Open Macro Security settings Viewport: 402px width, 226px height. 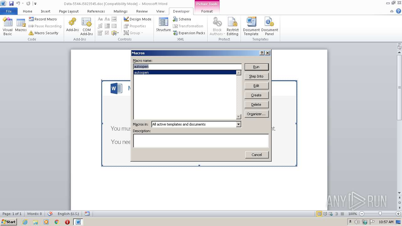[x=43, y=33]
